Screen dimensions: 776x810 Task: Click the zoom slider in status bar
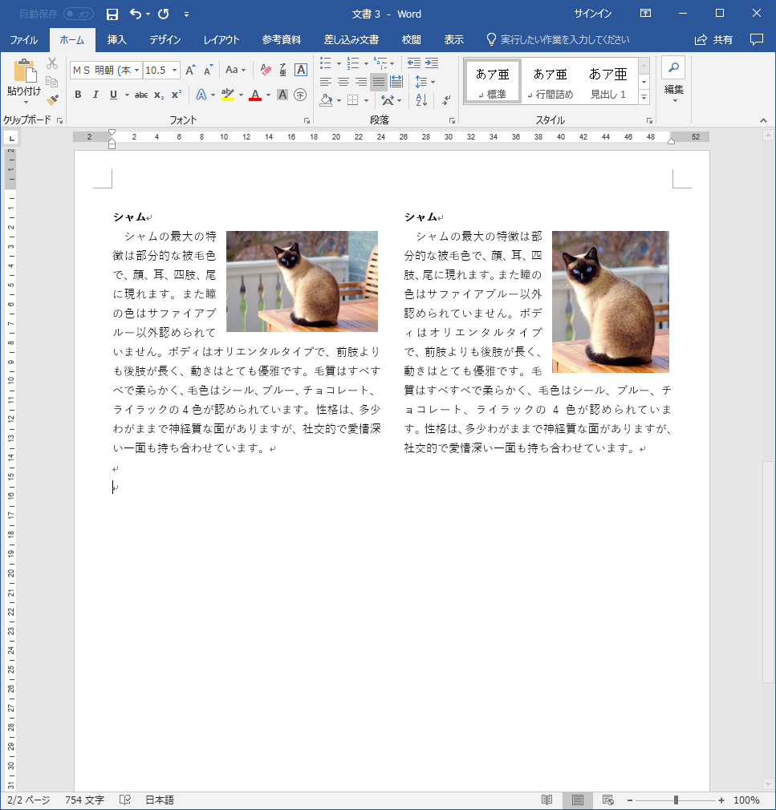click(676, 800)
